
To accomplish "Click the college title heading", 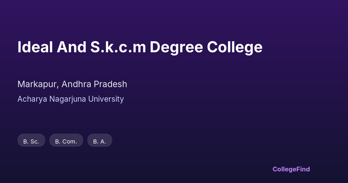I will click(140, 47).
